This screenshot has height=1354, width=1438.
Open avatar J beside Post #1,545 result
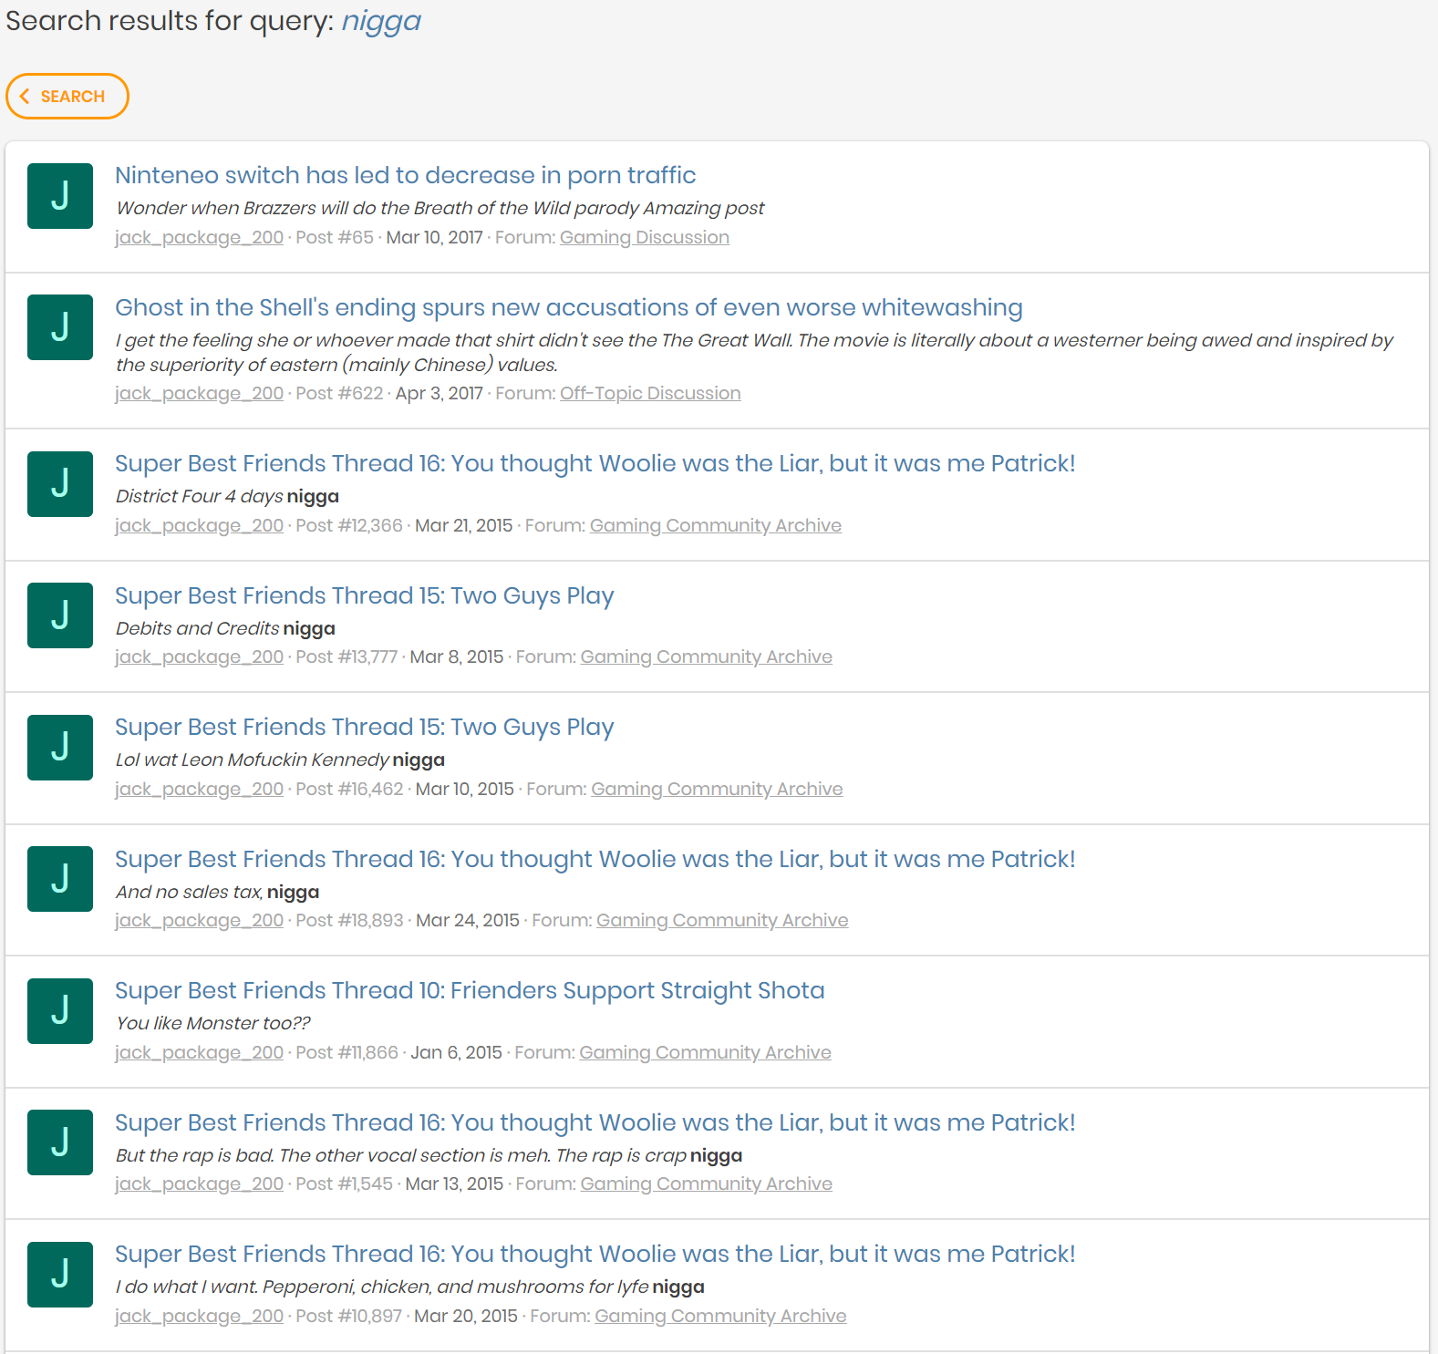60,1142
